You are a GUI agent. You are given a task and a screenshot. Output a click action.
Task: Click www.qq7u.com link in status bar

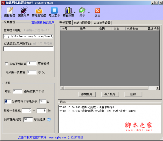[x=58, y=138]
